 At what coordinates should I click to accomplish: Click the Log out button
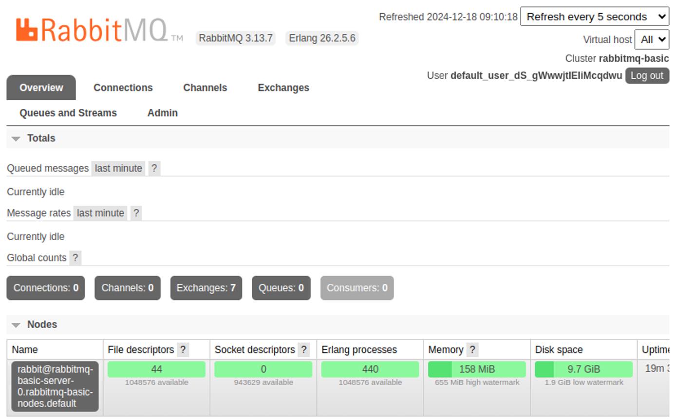(647, 75)
